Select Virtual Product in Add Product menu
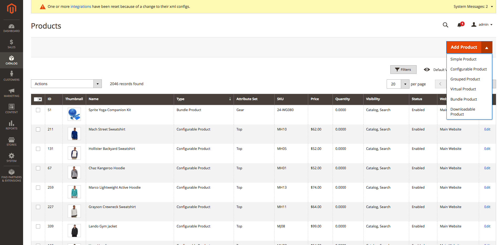Screen dimensions: 504x245 coord(463,89)
